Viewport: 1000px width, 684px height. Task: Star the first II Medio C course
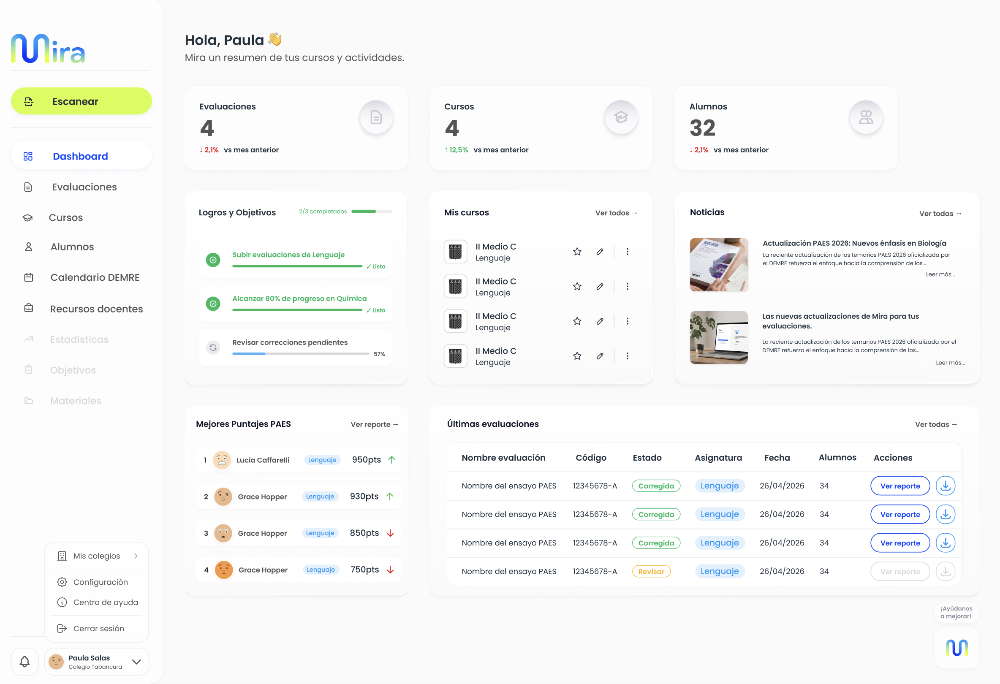pos(577,252)
